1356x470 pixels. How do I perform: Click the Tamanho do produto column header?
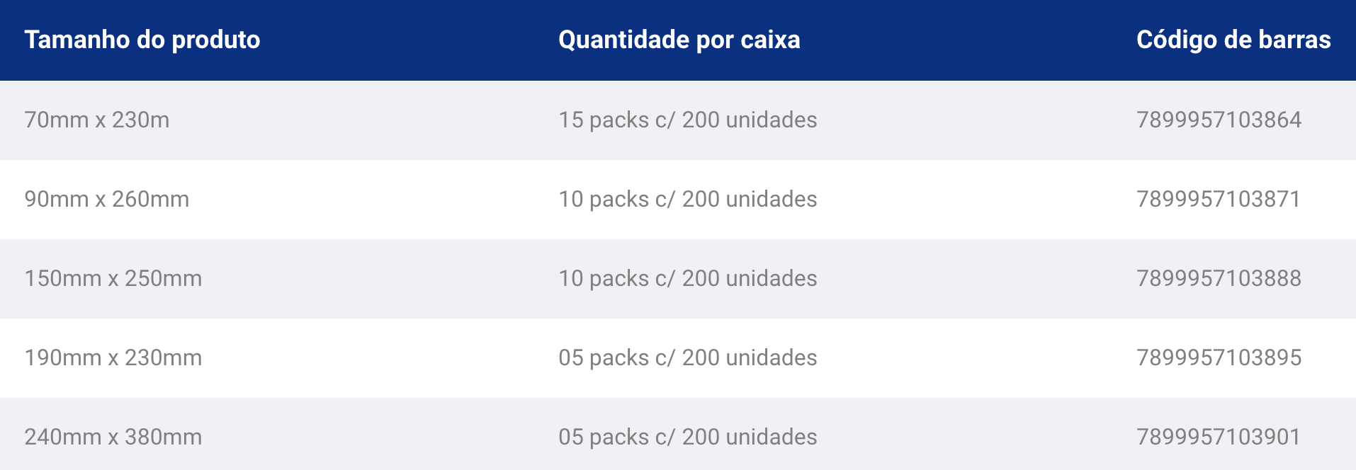(x=142, y=40)
